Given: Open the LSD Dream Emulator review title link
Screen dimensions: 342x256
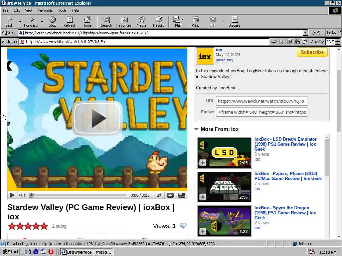Looking at the screenshot, I should 285,144.
